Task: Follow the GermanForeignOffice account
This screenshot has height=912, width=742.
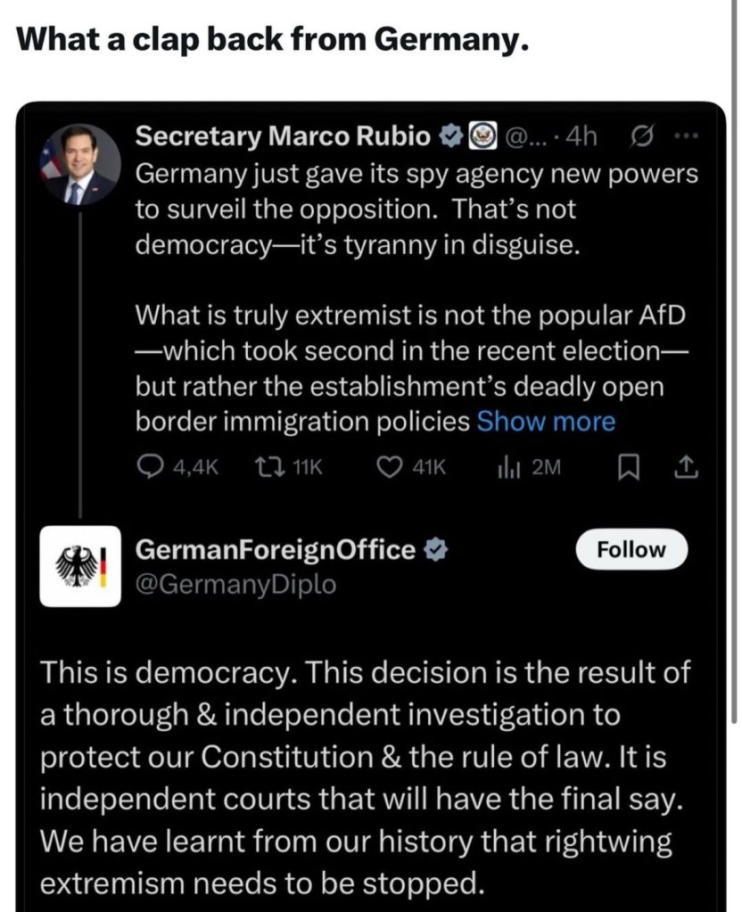Action: [631, 549]
